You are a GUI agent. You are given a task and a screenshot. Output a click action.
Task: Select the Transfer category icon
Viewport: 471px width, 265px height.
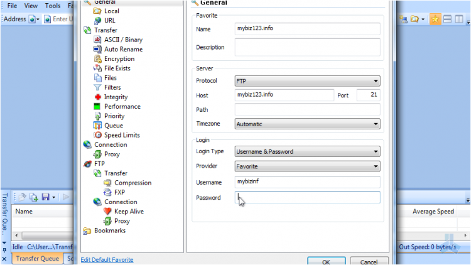coord(87,30)
